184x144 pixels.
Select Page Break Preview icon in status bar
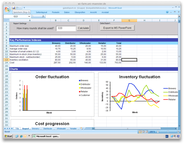click(147, 132)
